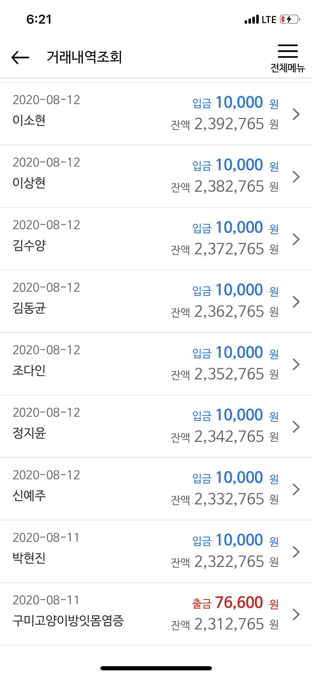Select the 박현진 2020-08-11 entry name
312x677 pixels.
[29, 558]
